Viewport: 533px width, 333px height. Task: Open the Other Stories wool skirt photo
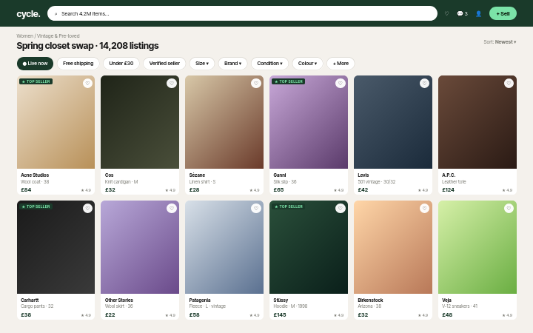pyautogui.click(x=140, y=247)
